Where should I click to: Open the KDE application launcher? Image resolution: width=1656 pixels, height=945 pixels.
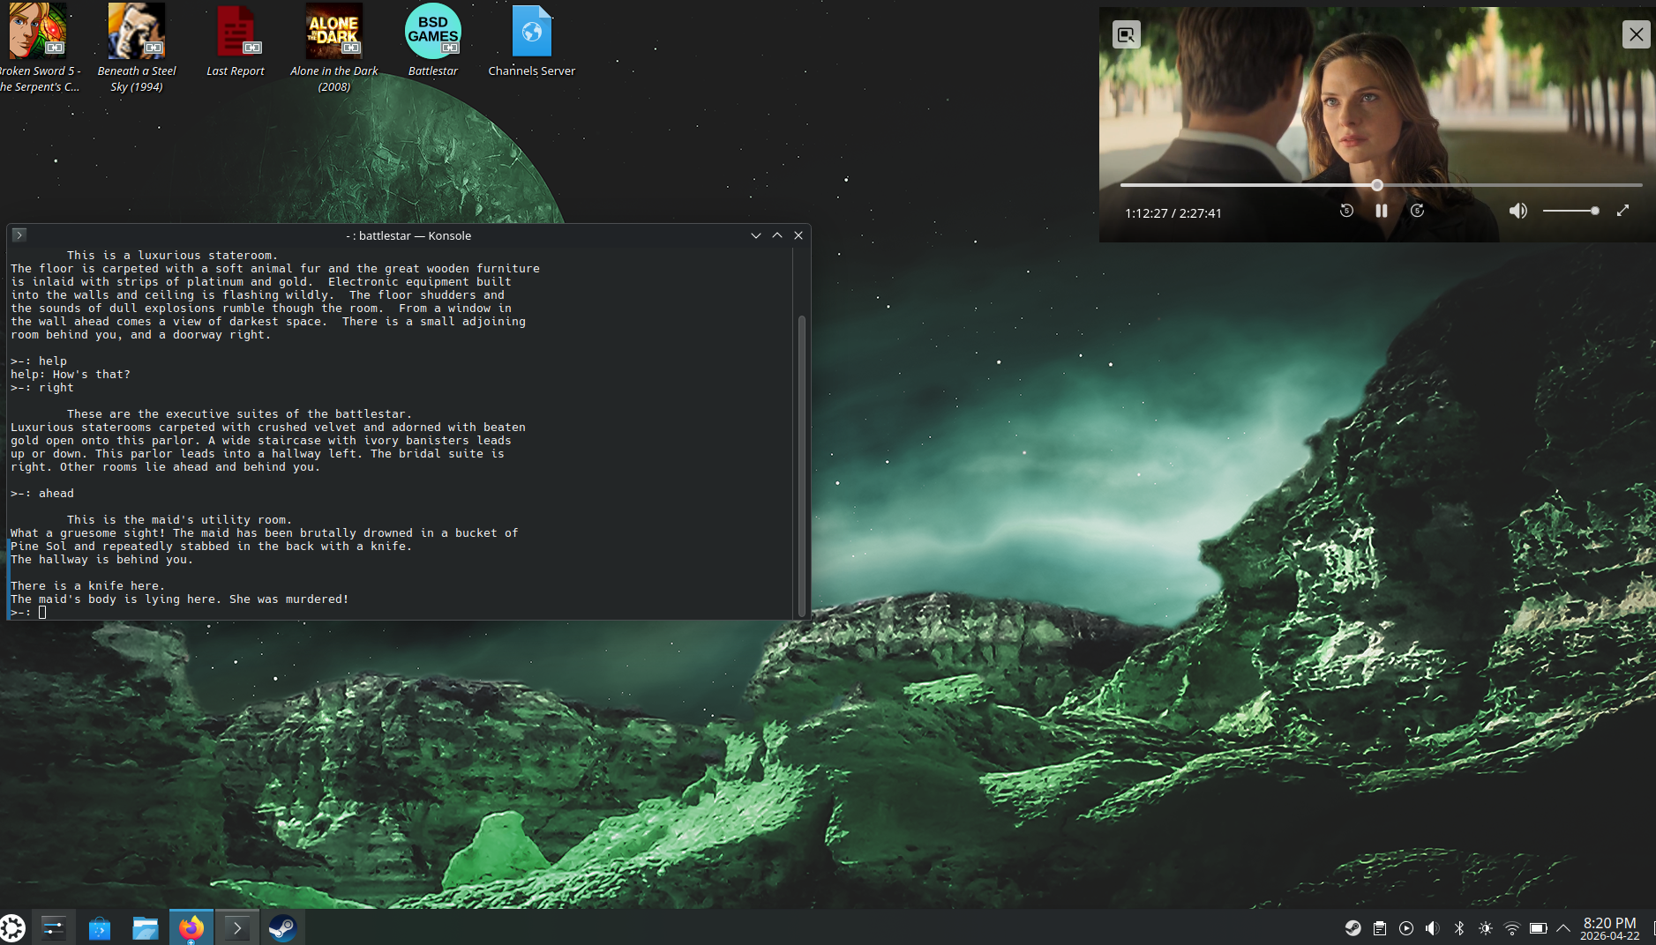pyautogui.click(x=12, y=927)
